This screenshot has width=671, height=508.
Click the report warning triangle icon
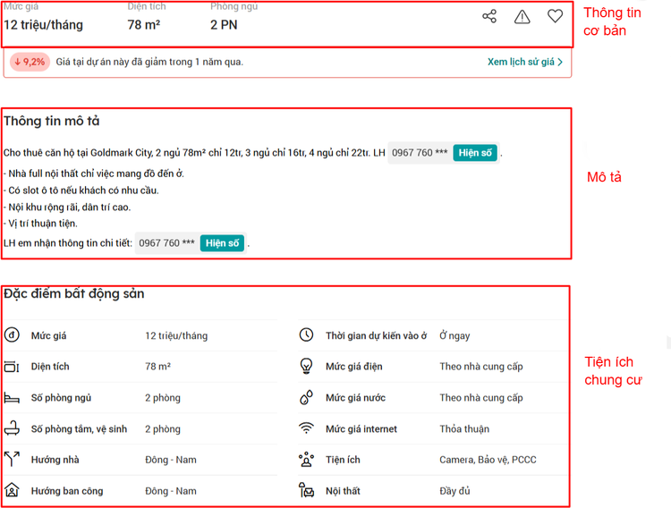[522, 16]
